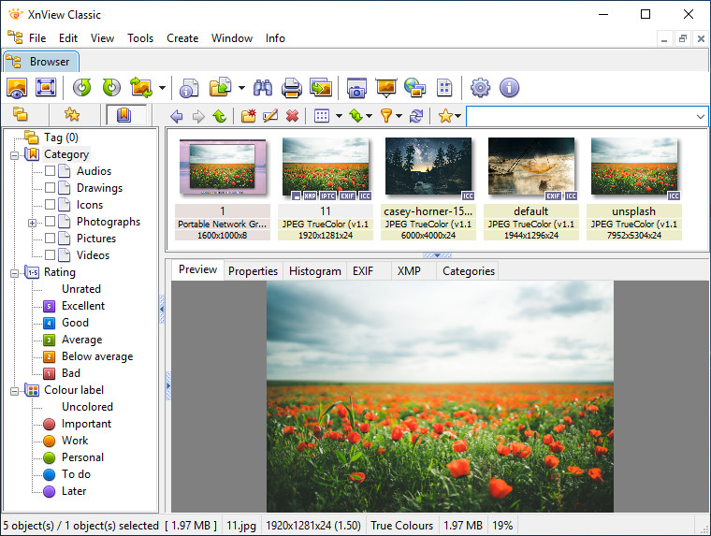
Task: Open Options gear icon
Action: pos(480,88)
